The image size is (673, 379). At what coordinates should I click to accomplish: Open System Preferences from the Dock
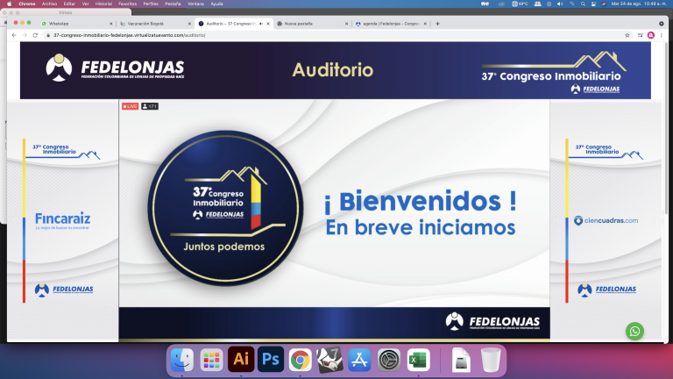pos(389,360)
